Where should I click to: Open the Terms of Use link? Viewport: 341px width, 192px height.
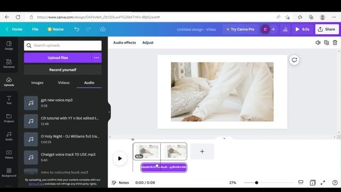coord(36,183)
